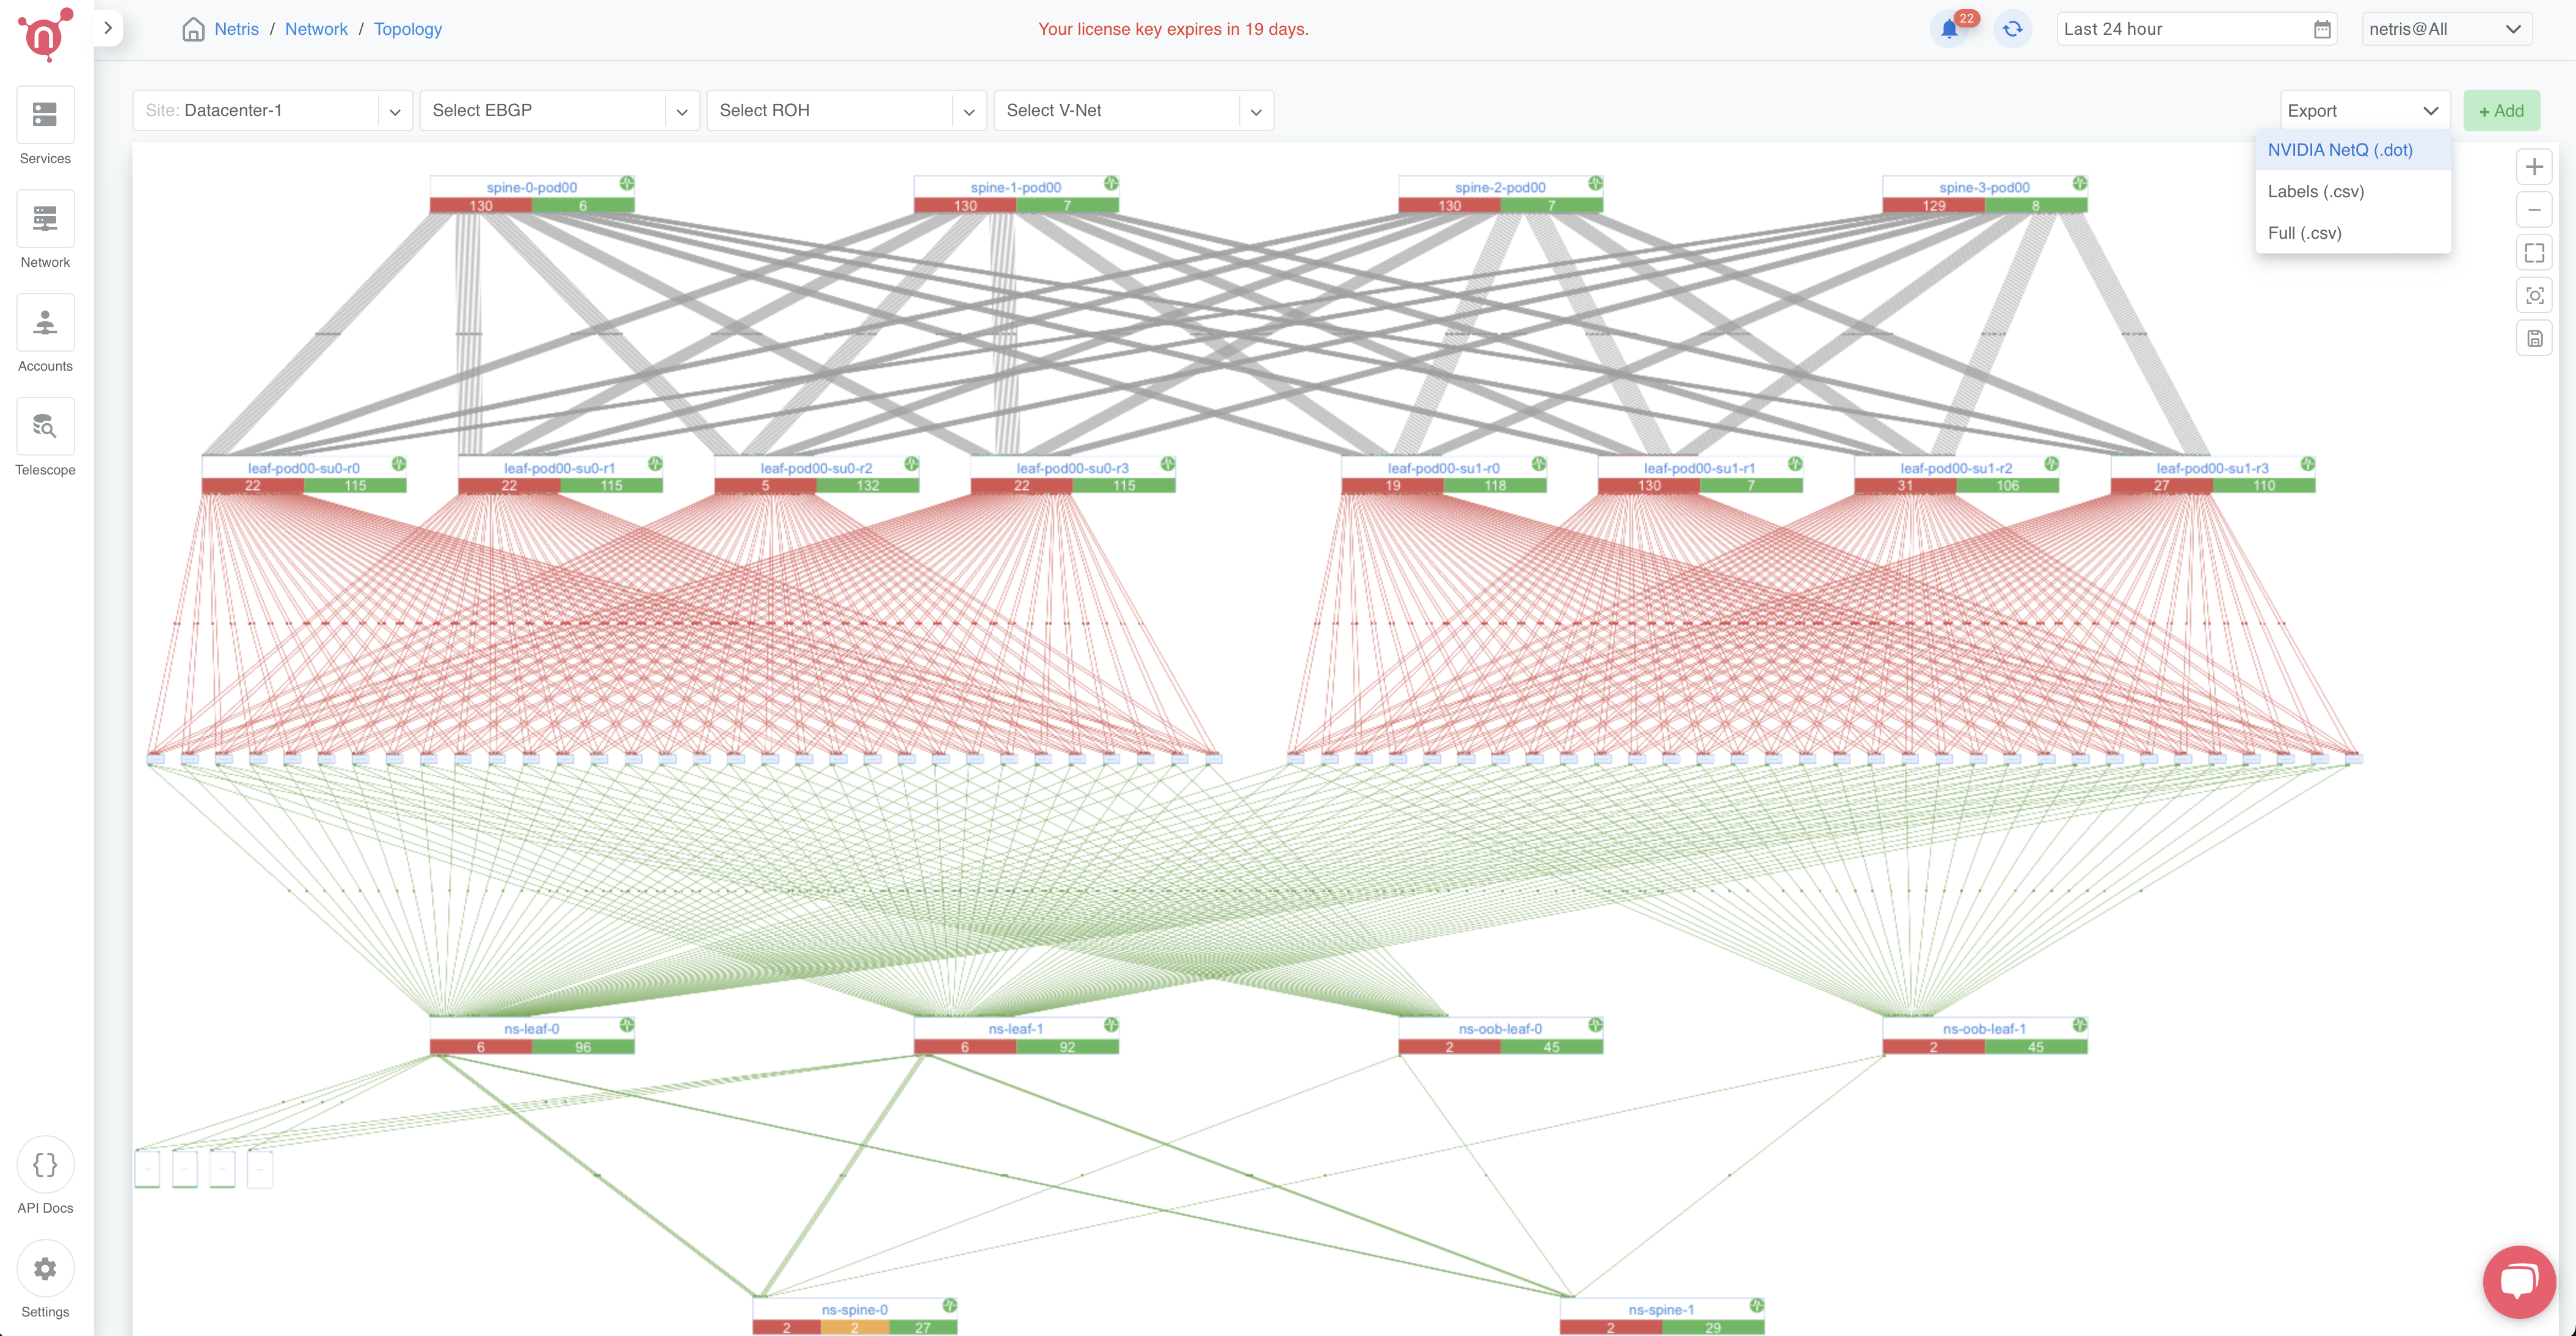Zoom in the topology with plus icon
2576x1336 pixels.
pos(2534,167)
